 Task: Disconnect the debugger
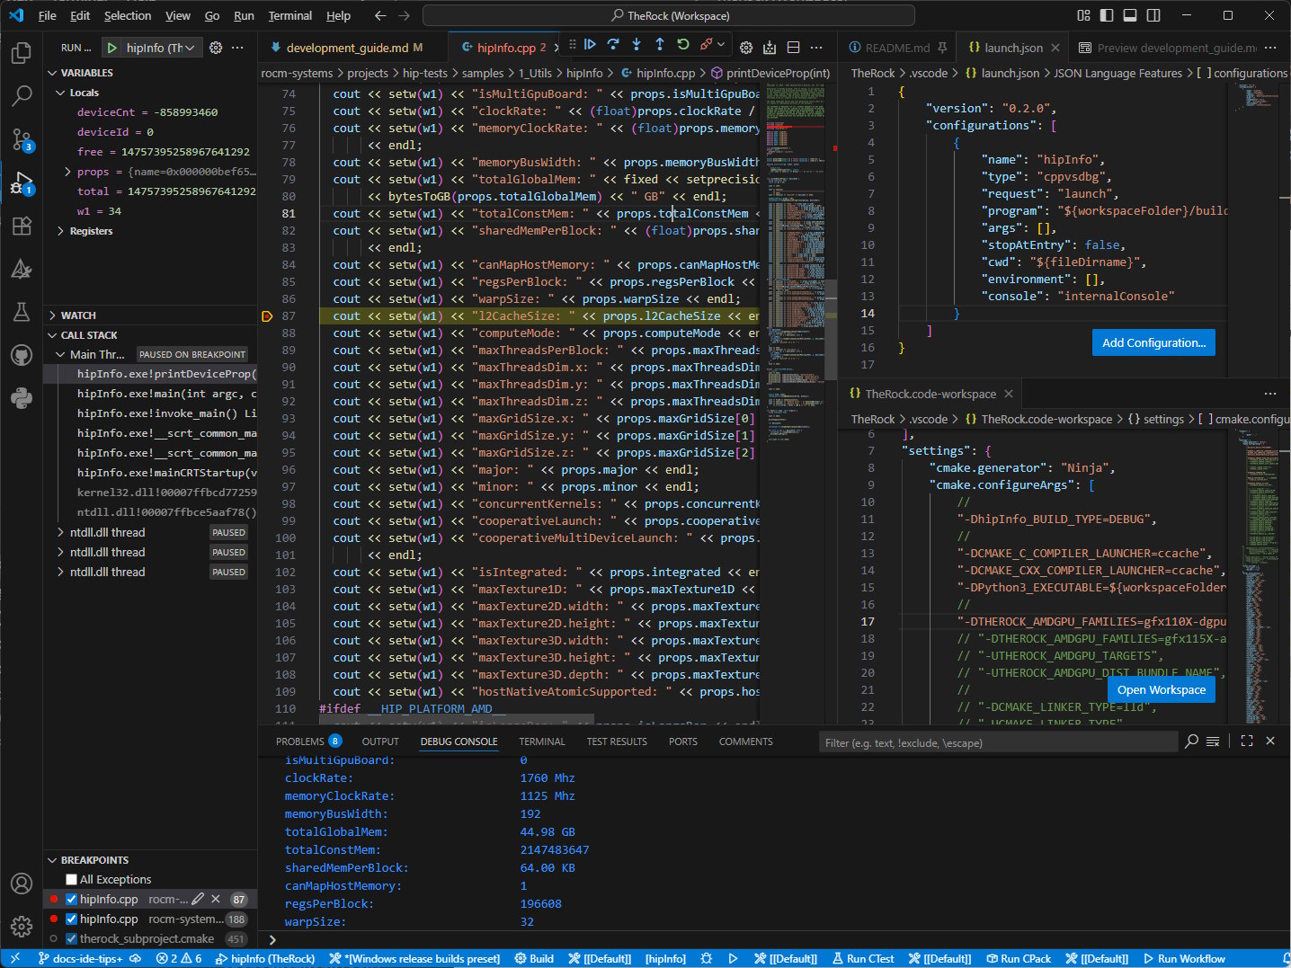click(x=707, y=44)
